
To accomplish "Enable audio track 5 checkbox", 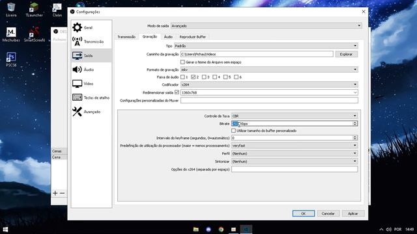I will (x=225, y=77).
